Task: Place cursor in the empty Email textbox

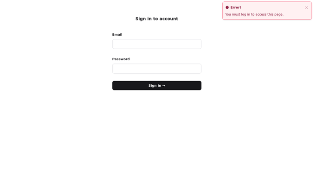Action: [157, 44]
